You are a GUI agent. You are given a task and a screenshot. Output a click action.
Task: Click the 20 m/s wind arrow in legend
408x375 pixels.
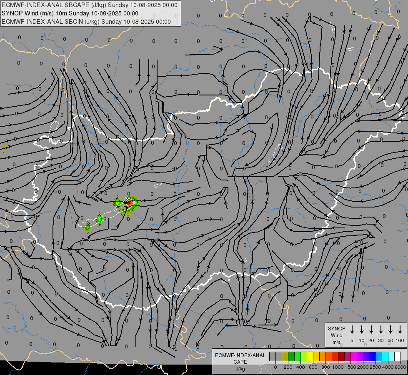click(x=371, y=329)
